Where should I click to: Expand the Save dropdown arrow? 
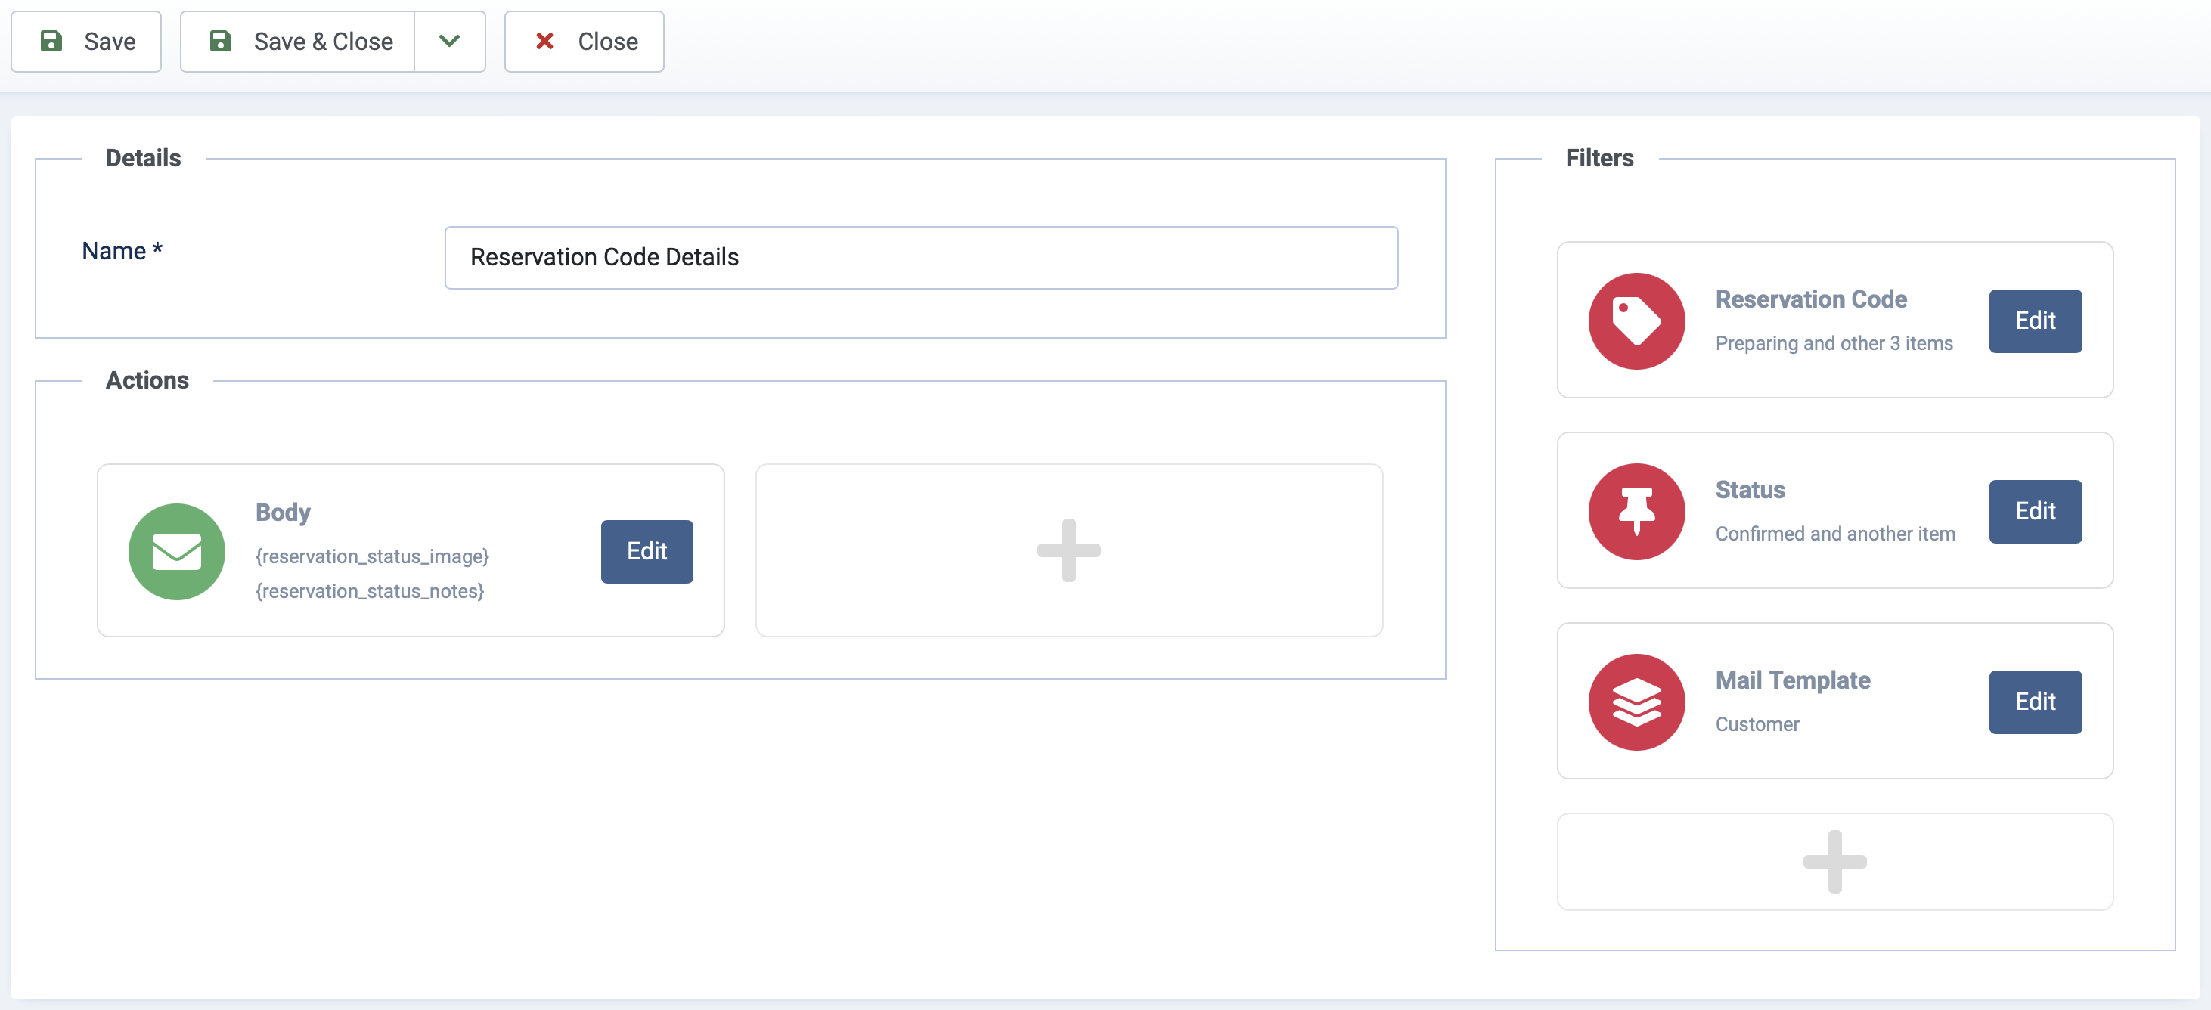tap(450, 39)
